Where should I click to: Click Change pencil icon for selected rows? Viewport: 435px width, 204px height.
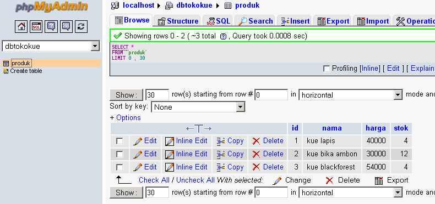(277, 181)
